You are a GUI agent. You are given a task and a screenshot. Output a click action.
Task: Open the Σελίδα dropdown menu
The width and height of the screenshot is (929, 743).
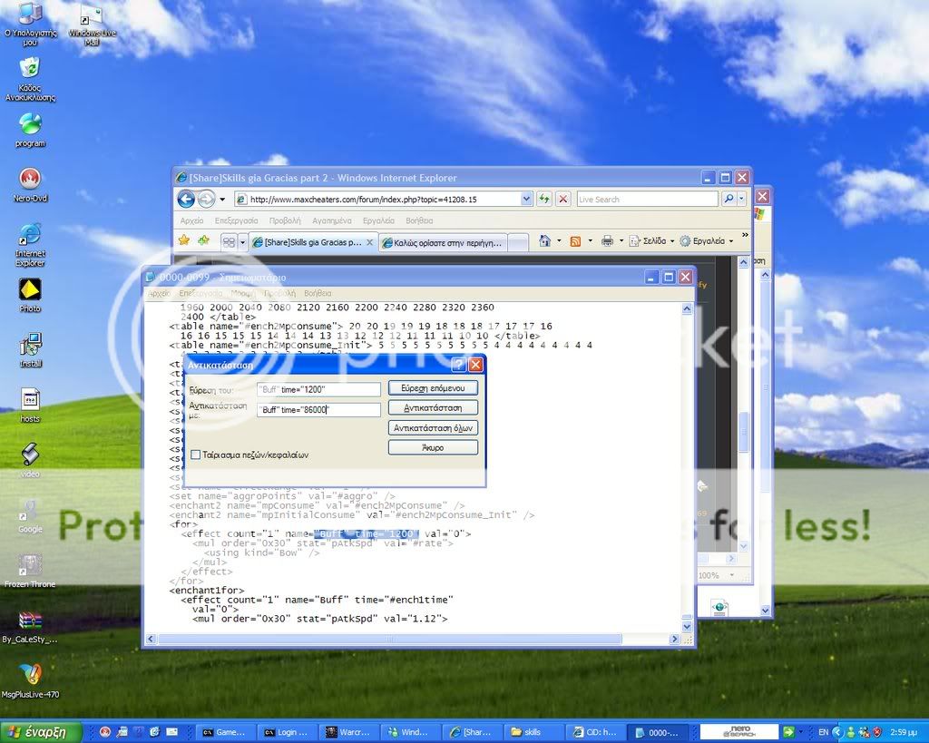click(653, 241)
